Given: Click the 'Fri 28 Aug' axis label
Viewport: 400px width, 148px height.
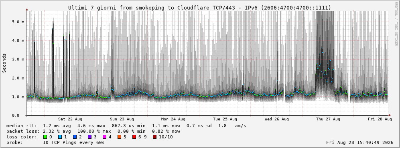Looking at the screenshot, I should (x=380, y=119).
